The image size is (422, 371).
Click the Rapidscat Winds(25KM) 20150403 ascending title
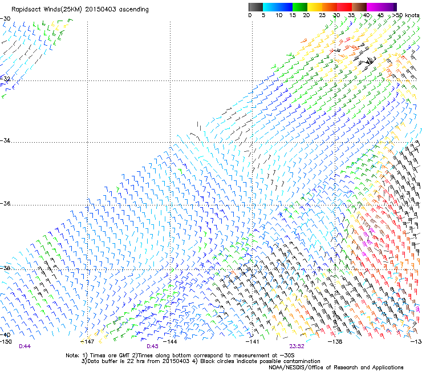pos(80,10)
